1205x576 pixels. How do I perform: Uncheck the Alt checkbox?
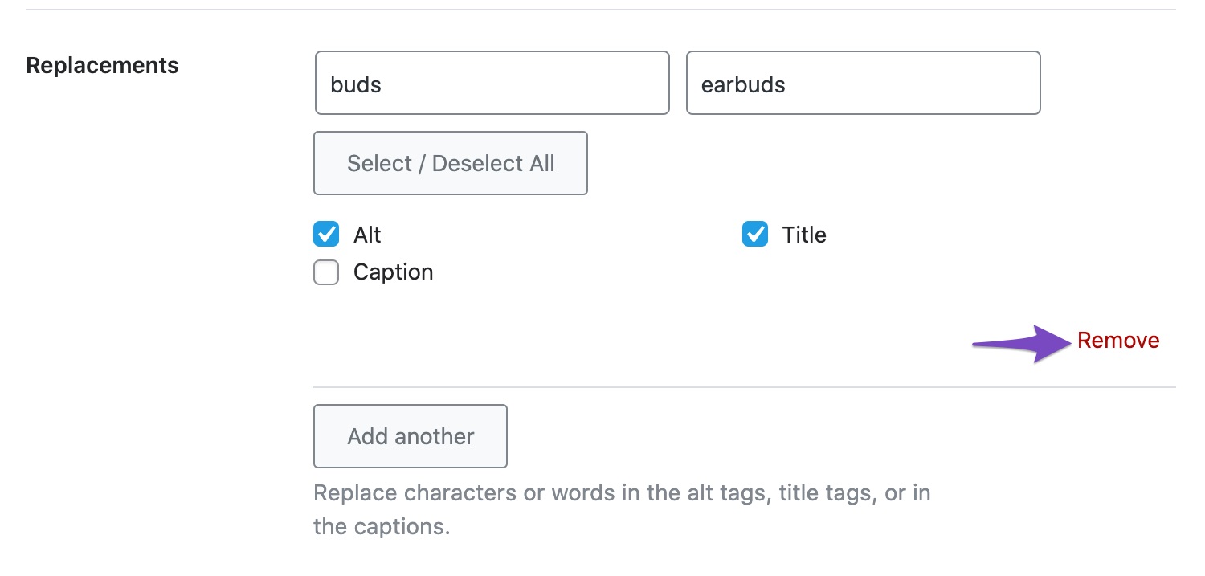pos(326,235)
